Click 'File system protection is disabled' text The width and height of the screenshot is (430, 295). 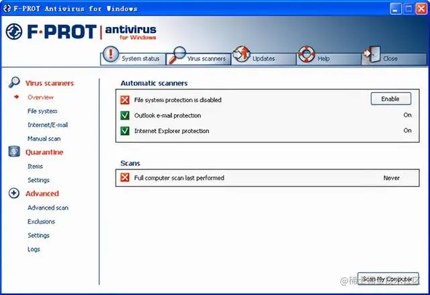pos(177,100)
